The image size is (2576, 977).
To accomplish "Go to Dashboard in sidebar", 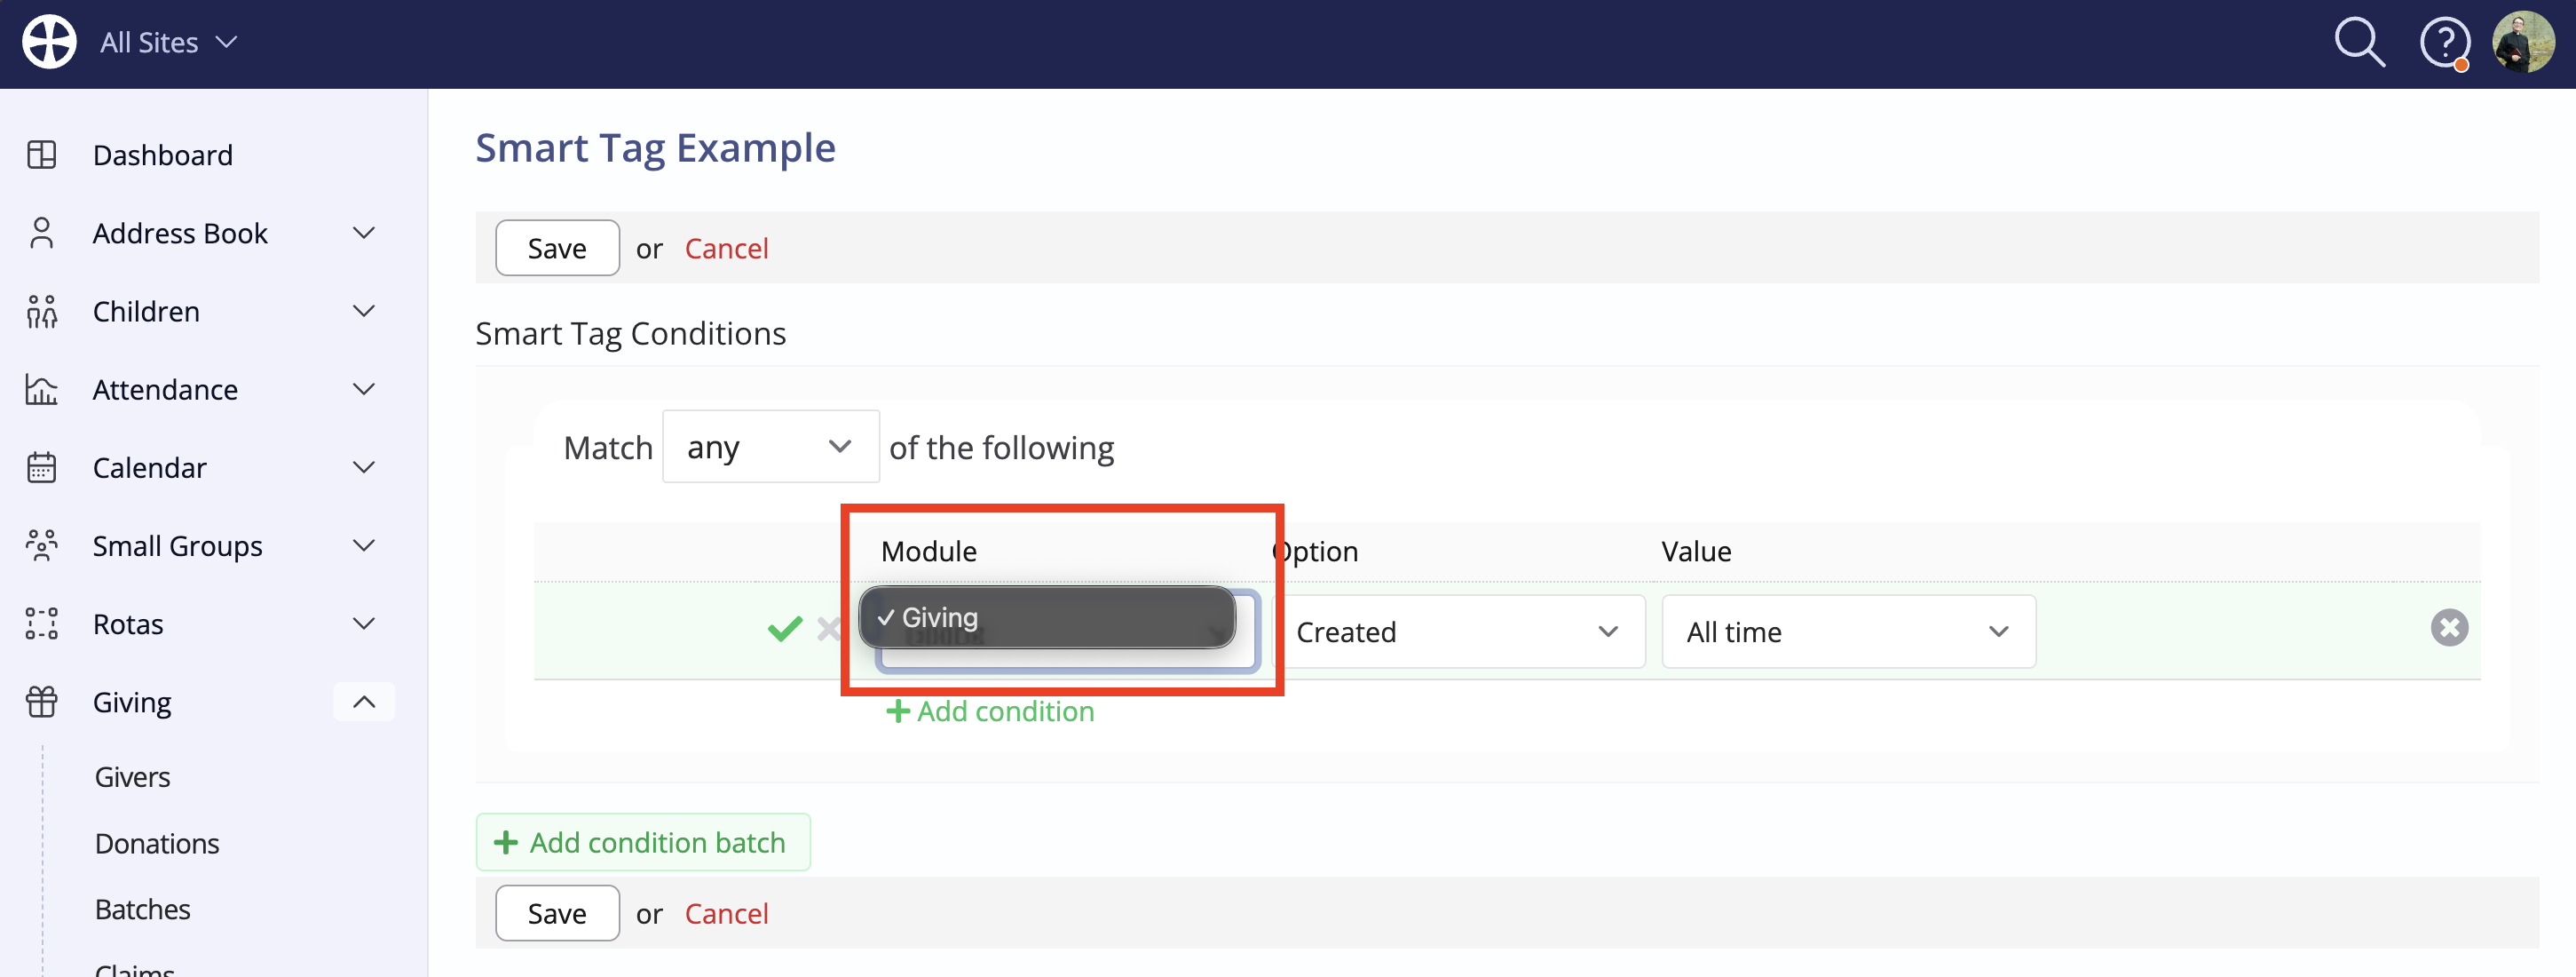I will [163, 155].
